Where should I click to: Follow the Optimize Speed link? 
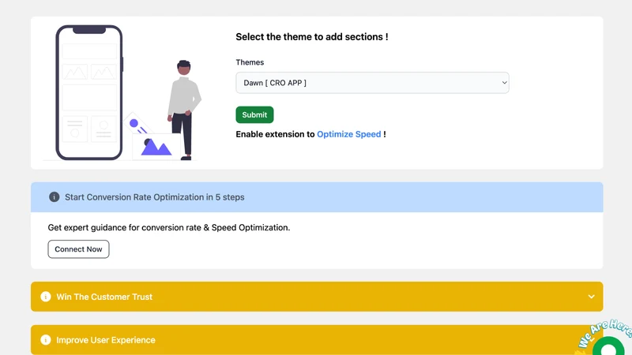[x=348, y=134]
